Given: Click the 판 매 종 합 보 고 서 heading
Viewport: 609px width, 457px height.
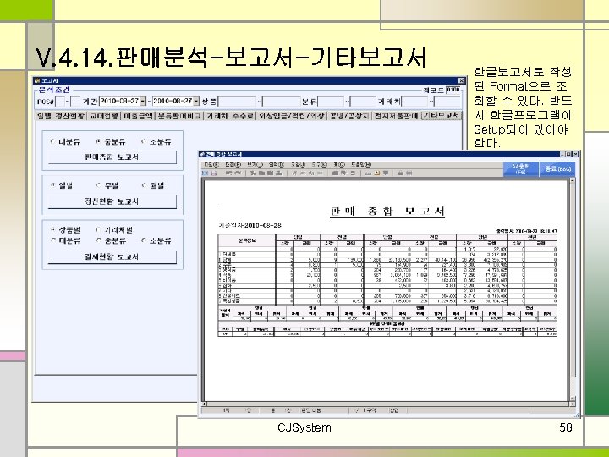Looking at the screenshot, I should 387,212.
